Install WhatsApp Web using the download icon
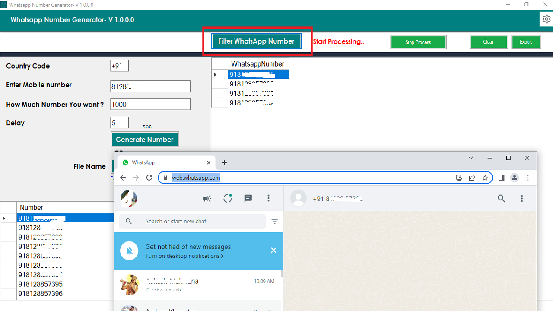Image resolution: width=553 pixels, height=311 pixels. [x=459, y=178]
